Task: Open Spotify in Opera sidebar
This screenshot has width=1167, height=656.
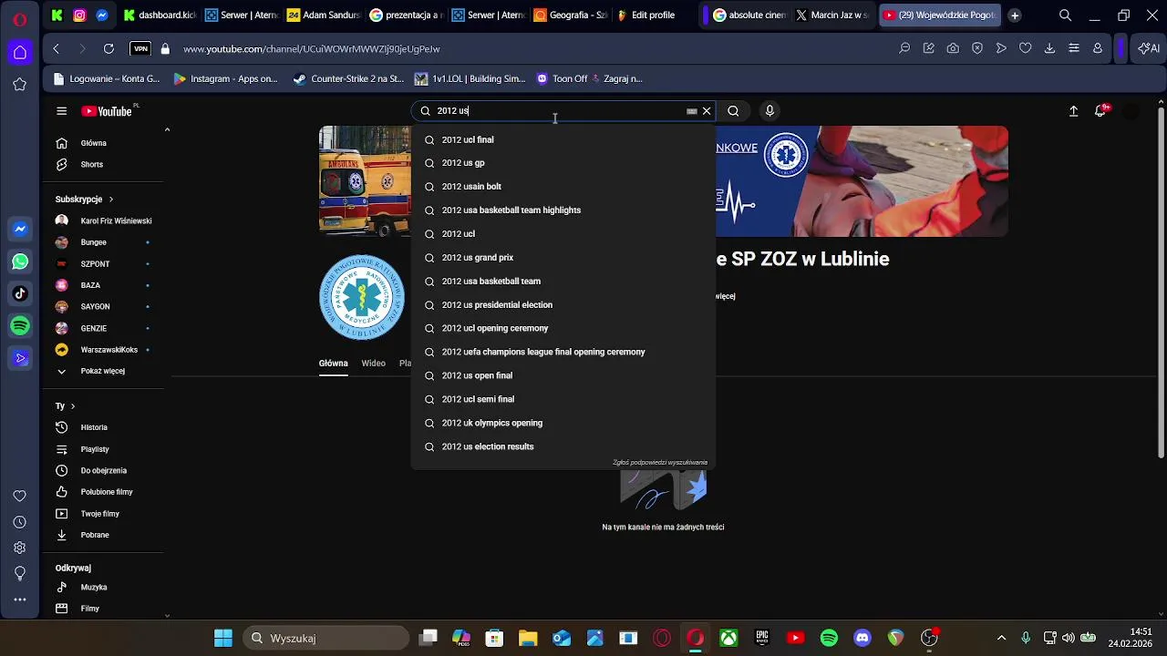Action: tap(20, 325)
